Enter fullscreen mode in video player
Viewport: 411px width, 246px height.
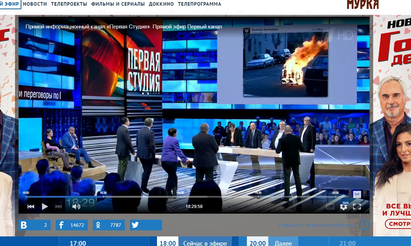tap(357, 207)
